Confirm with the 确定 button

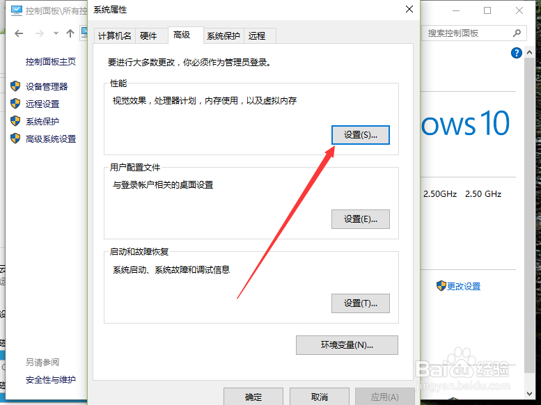pyautogui.click(x=253, y=397)
